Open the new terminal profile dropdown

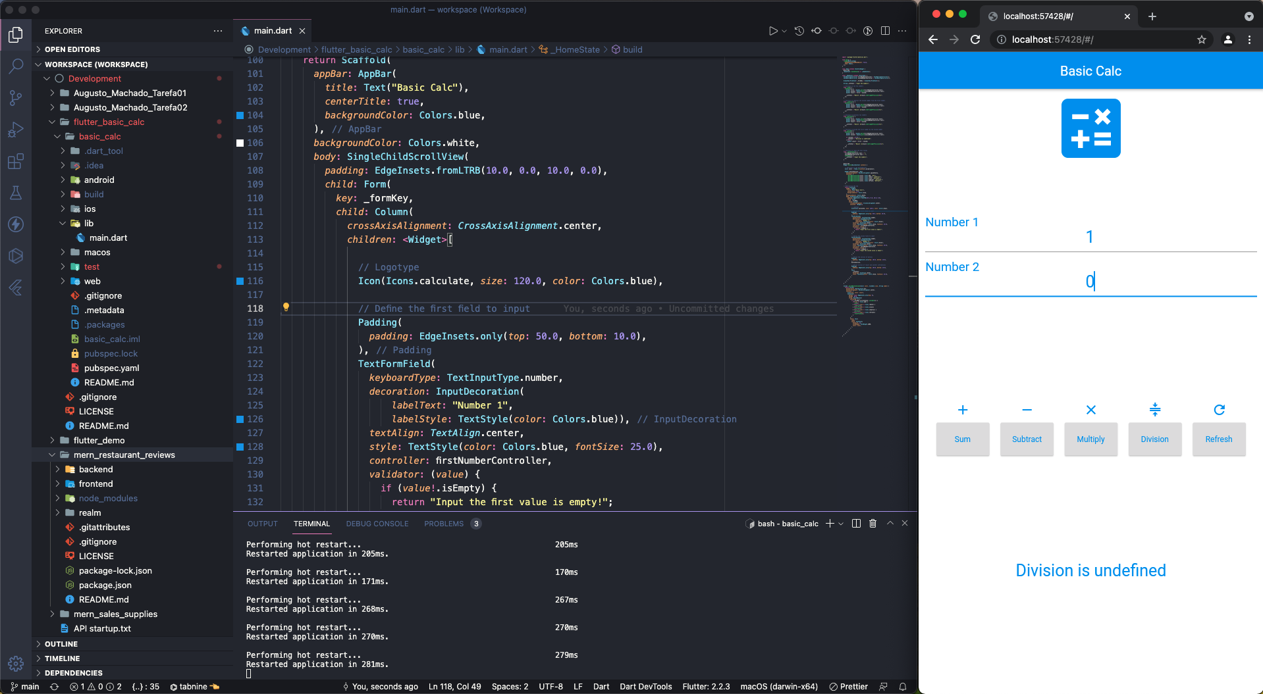click(x=841, y=524)
